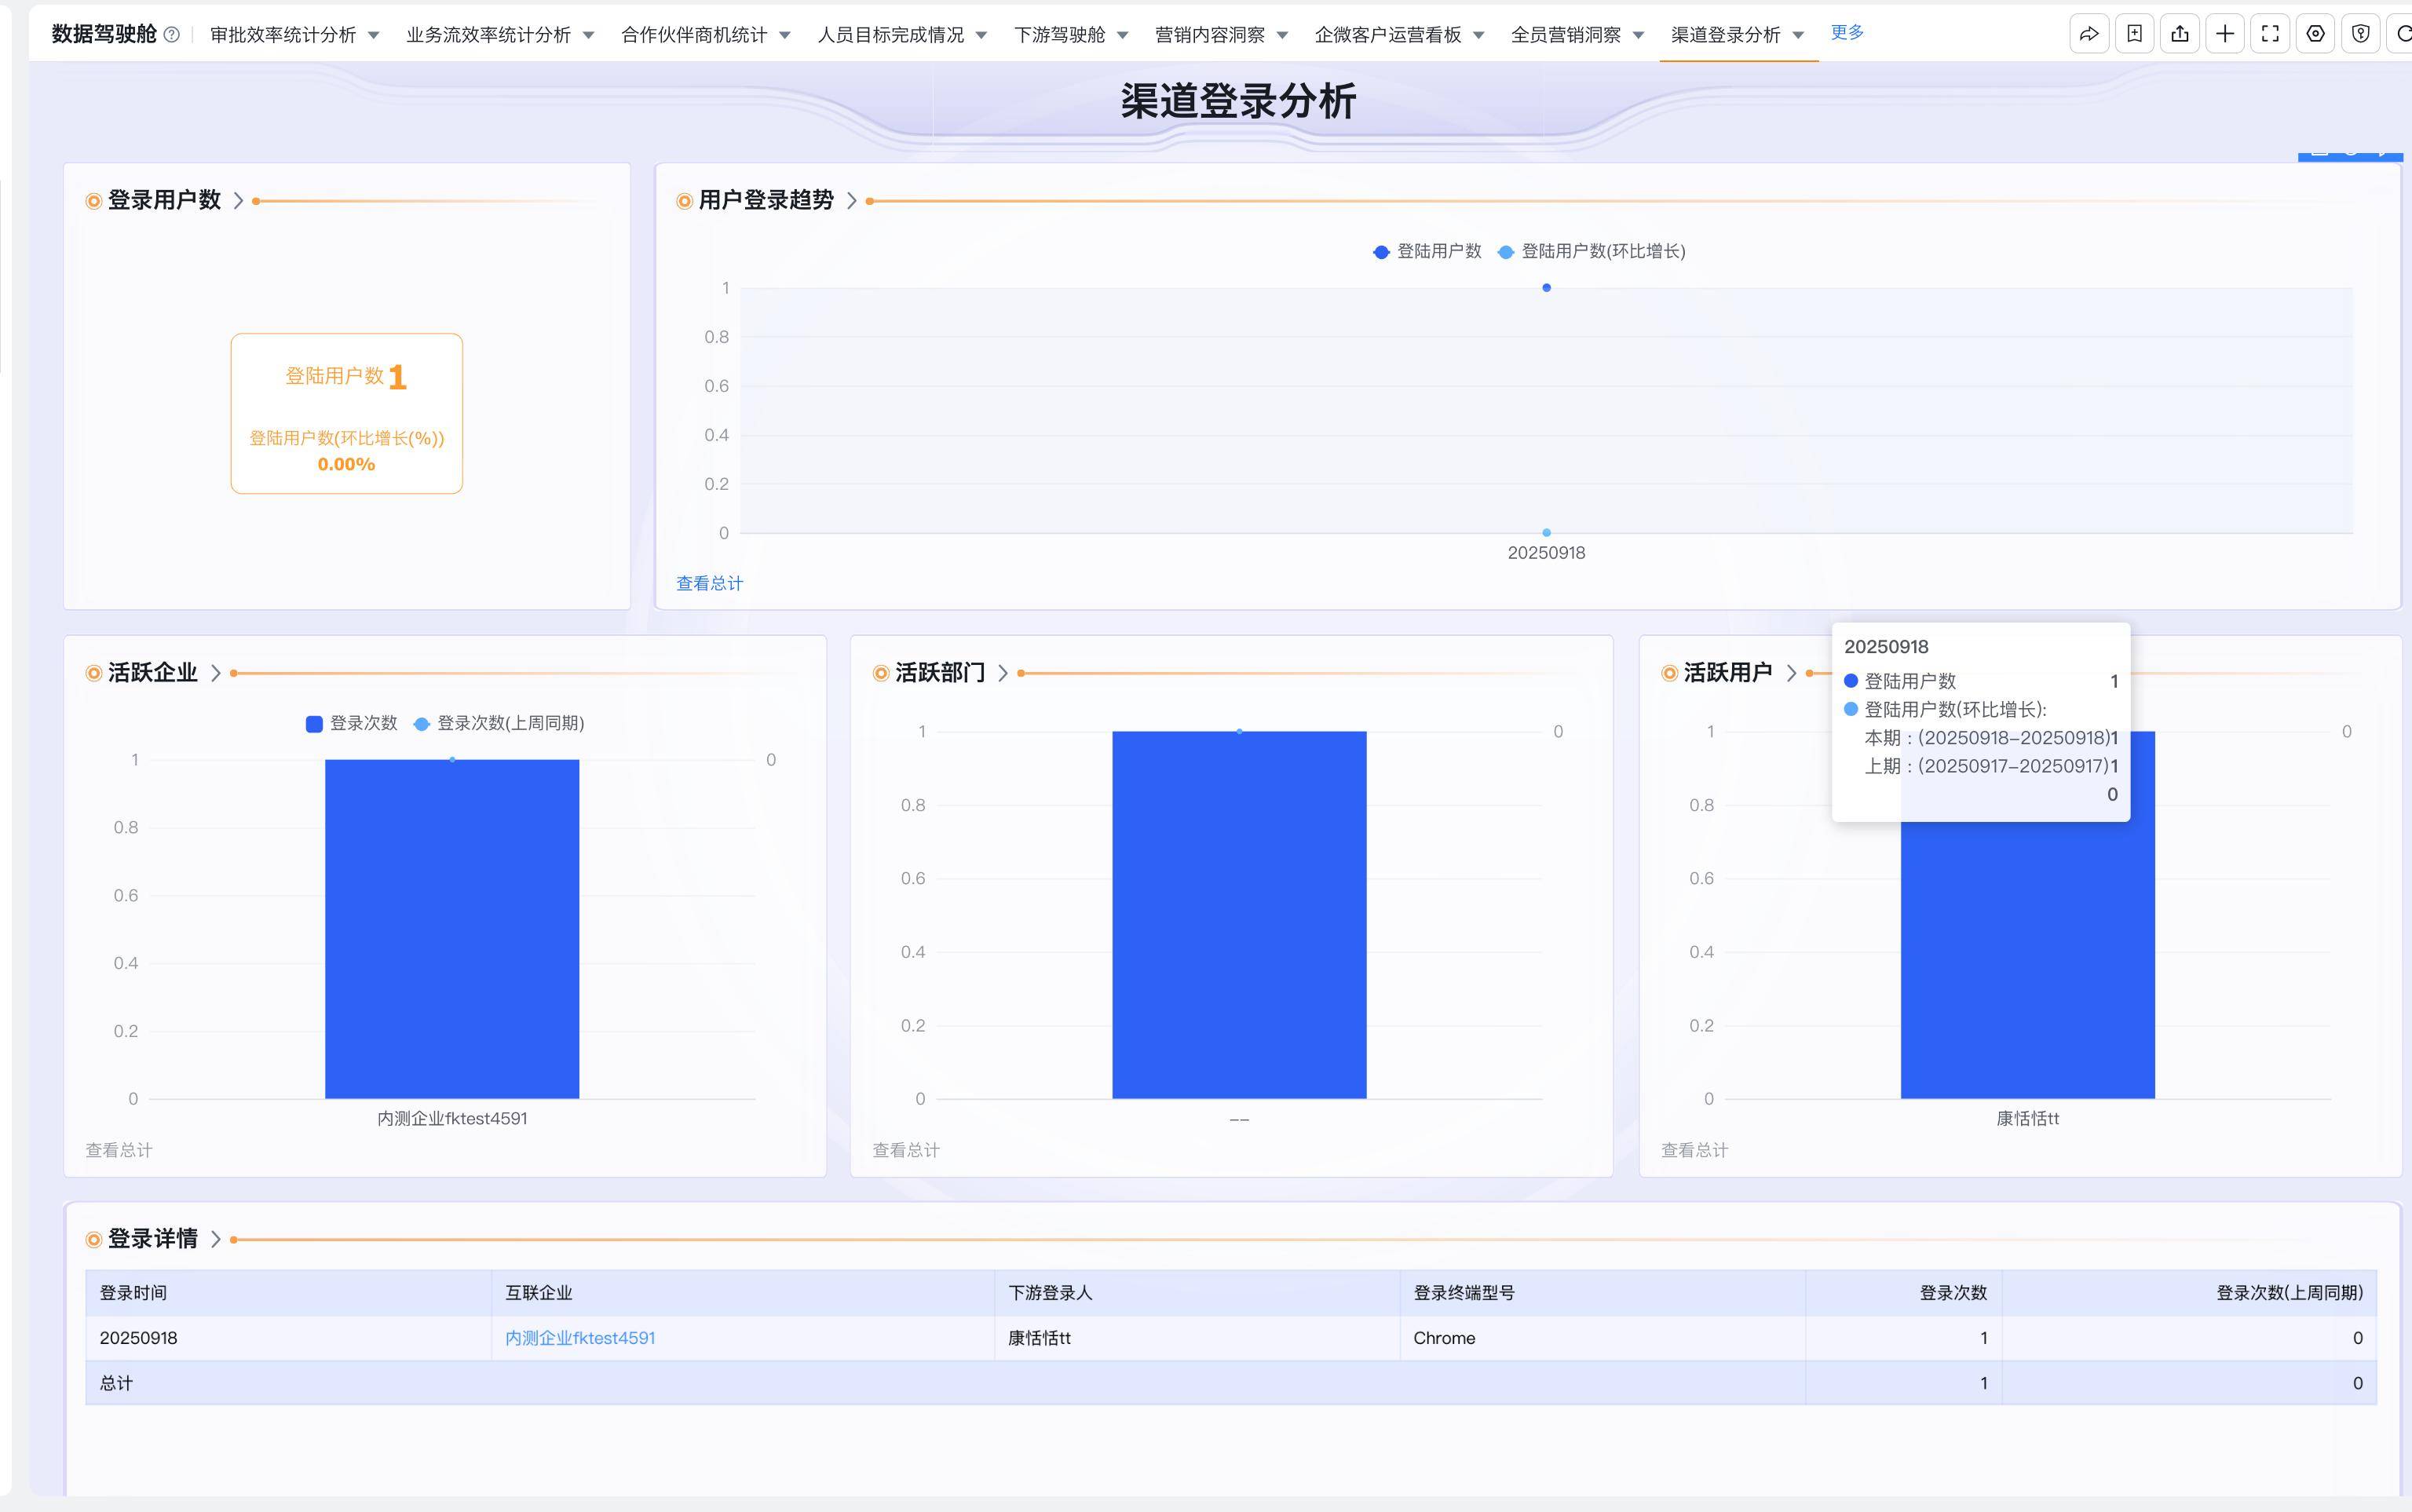This screenshot has width=2412, height=1512.
Task: Switch to the 营销内容洞察 tab
Action: 1209,36
